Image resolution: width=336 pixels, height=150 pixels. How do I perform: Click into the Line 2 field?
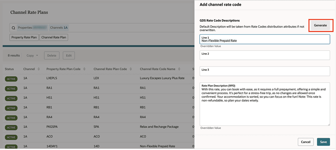pyautogui.click(x=265, y=56)
